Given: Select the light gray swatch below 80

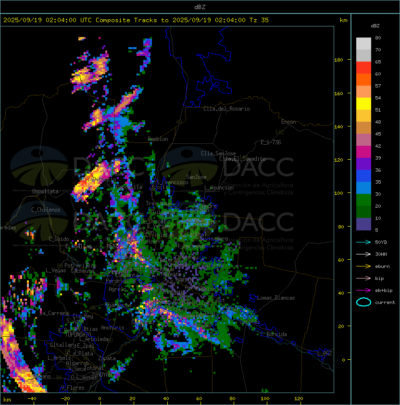Looking at the screenshot, I should [363, 44].
